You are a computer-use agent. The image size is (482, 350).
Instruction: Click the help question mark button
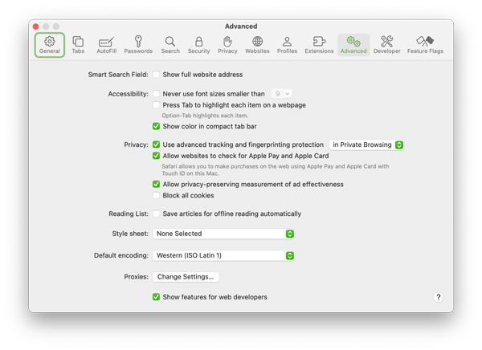pos(439,297)
